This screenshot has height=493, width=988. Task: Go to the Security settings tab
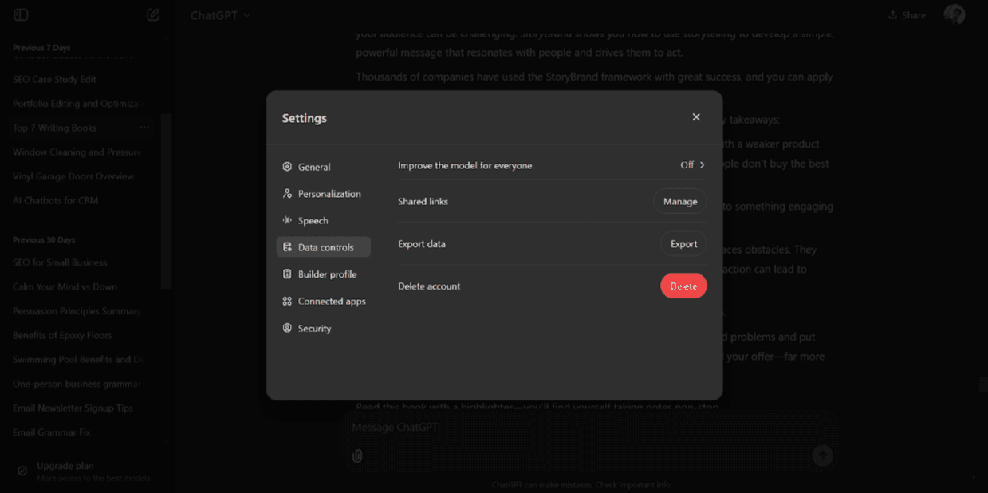314,328
